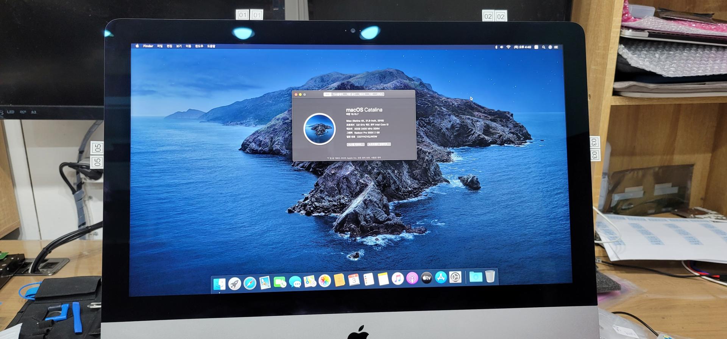Open Music app in Dock
727x339 pixels.
coord(398,279)
